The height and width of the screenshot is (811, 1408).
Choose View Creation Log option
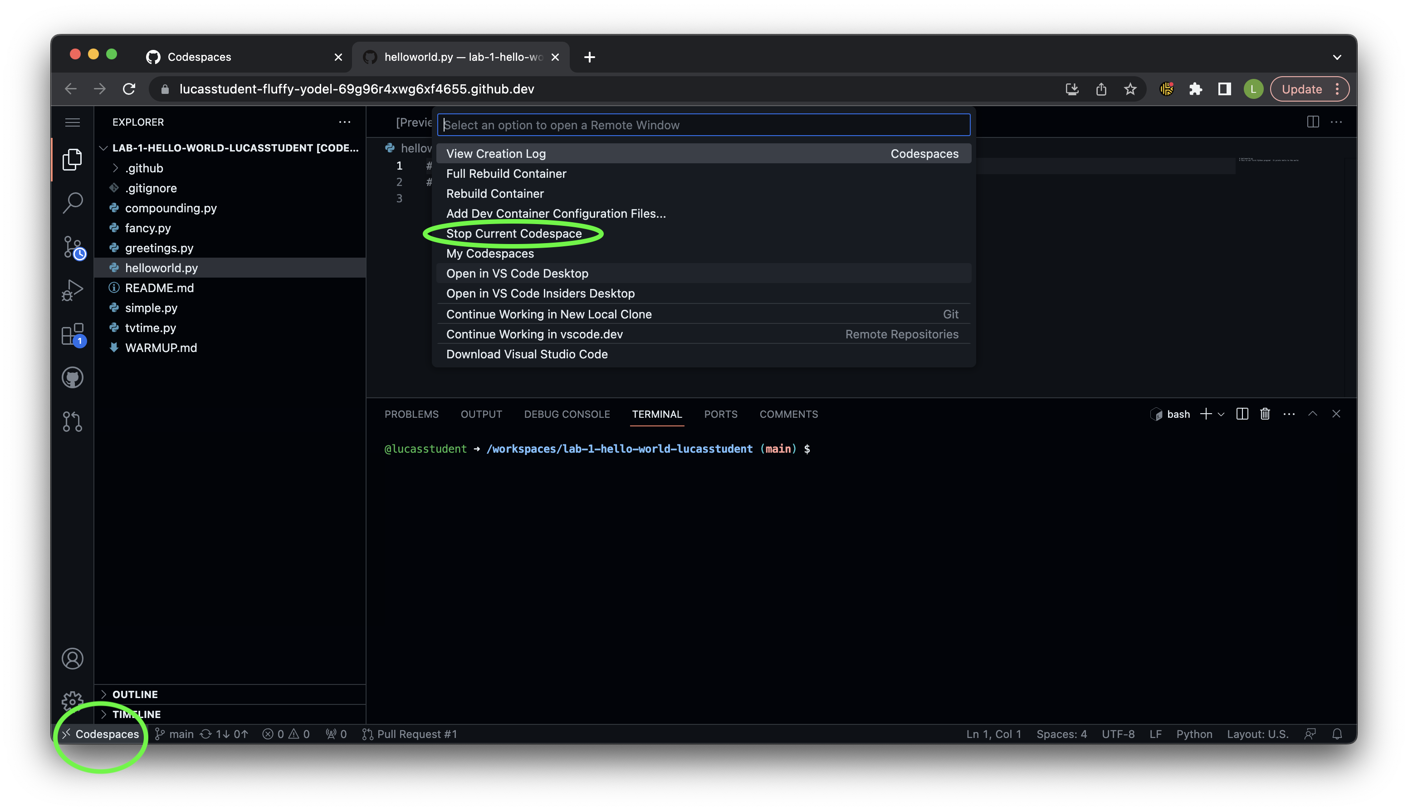pyautogui.click(x=704, y=154)
